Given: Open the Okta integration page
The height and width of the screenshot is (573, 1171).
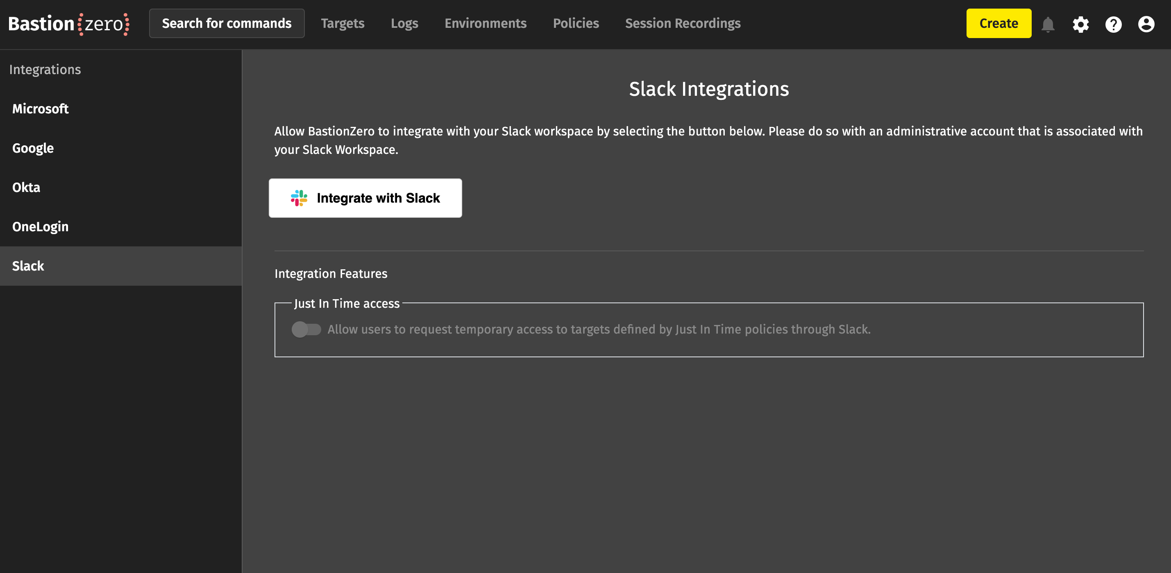Looking at the screenshot, I should (26, 187).
